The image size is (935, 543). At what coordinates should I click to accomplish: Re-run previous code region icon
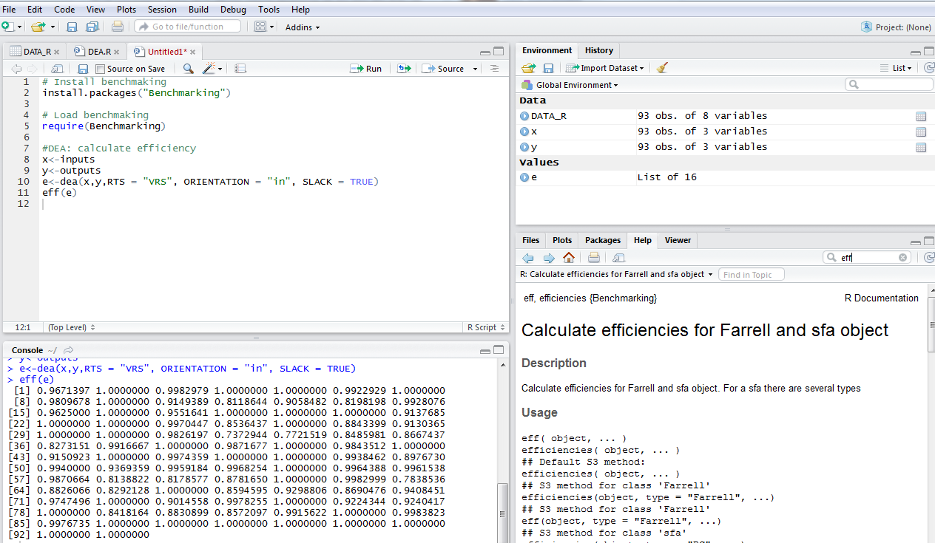pyautogui.click(x=404, y=69)
